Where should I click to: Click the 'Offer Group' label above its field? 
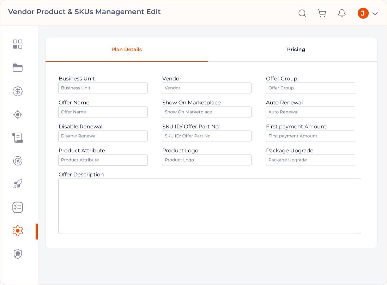tap(282, 78)
